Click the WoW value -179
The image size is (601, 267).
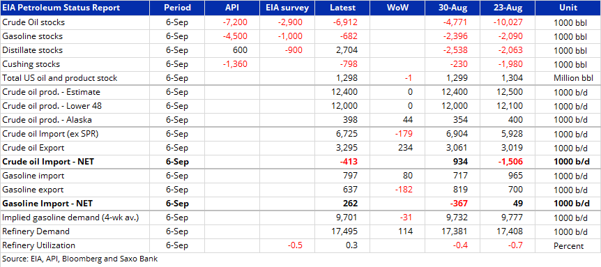[404, 134]
